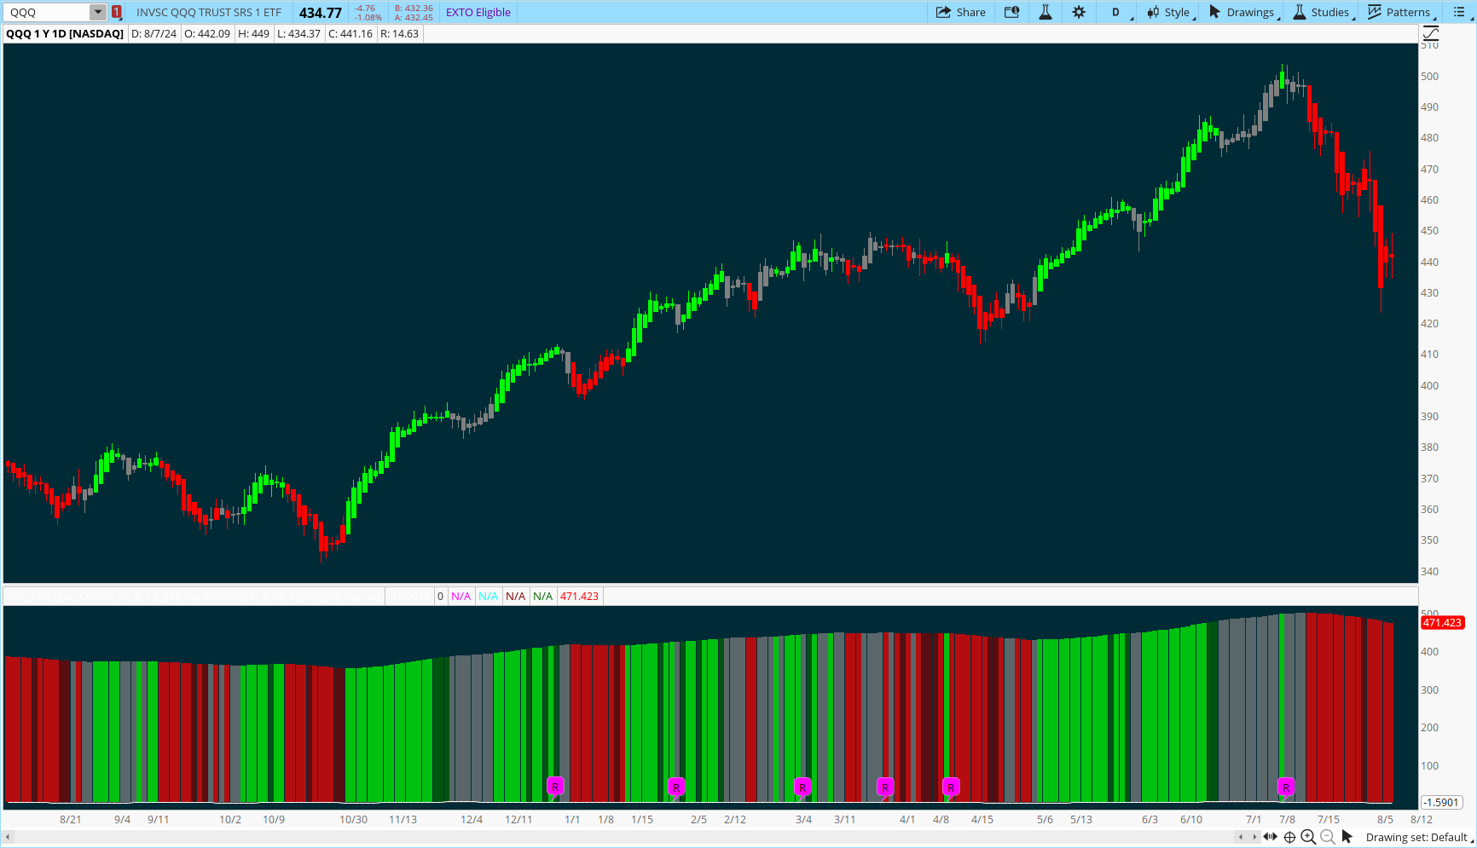Image resolution: width=1477 pixels, height=848 pixels.
Task: Click the magenta R marker near 12/11
Action: (555, 786)
